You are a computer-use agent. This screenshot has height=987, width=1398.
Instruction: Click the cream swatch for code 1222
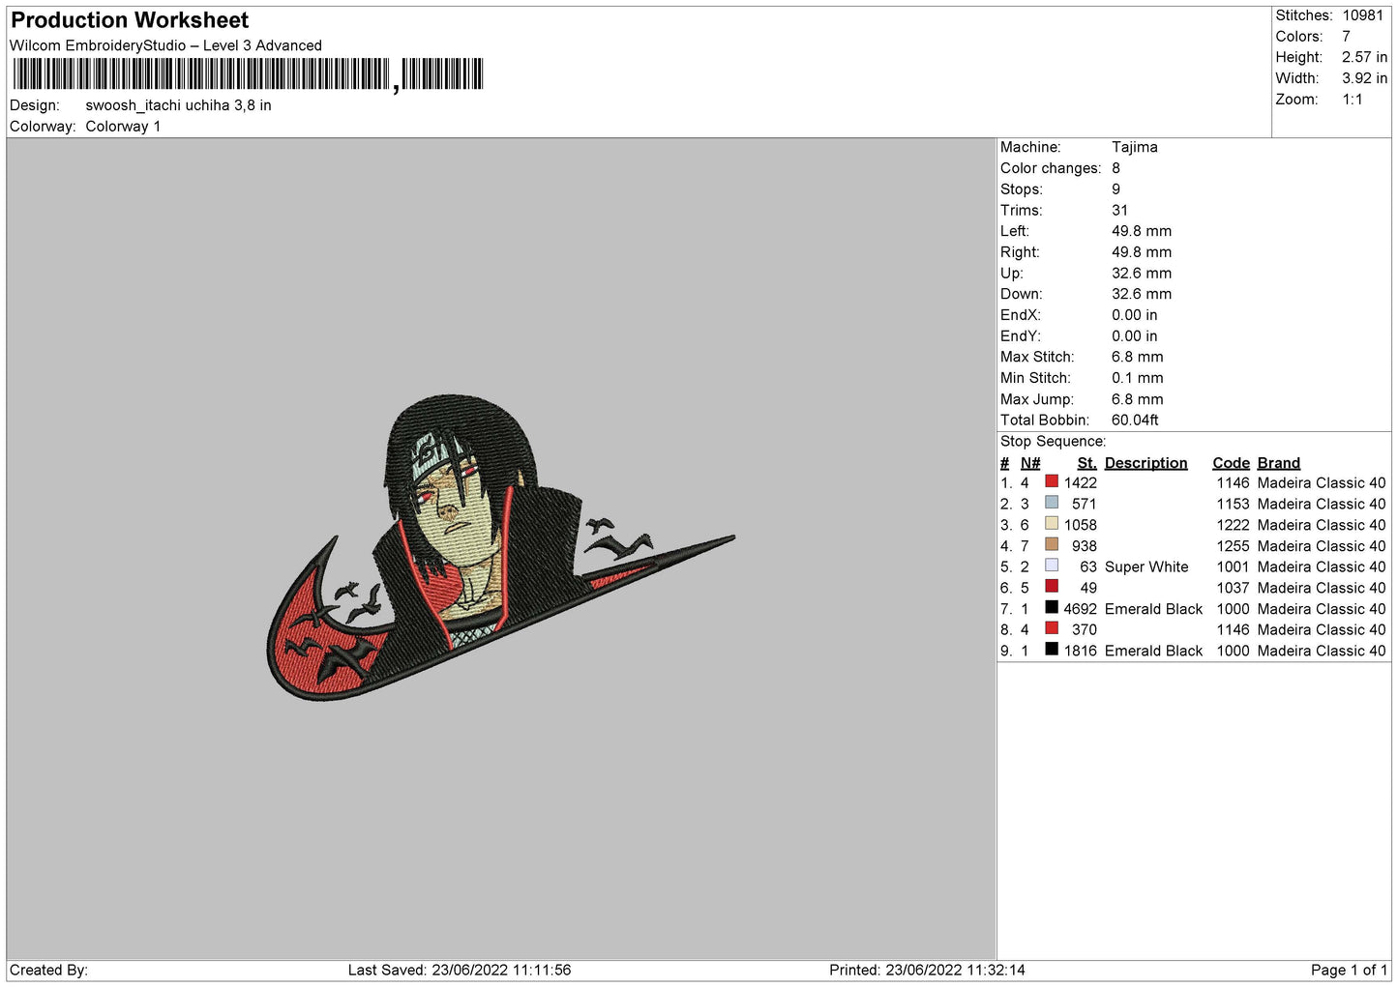click(1052, 524)
